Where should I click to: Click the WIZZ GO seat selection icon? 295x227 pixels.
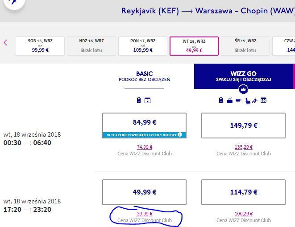[248, 101]
